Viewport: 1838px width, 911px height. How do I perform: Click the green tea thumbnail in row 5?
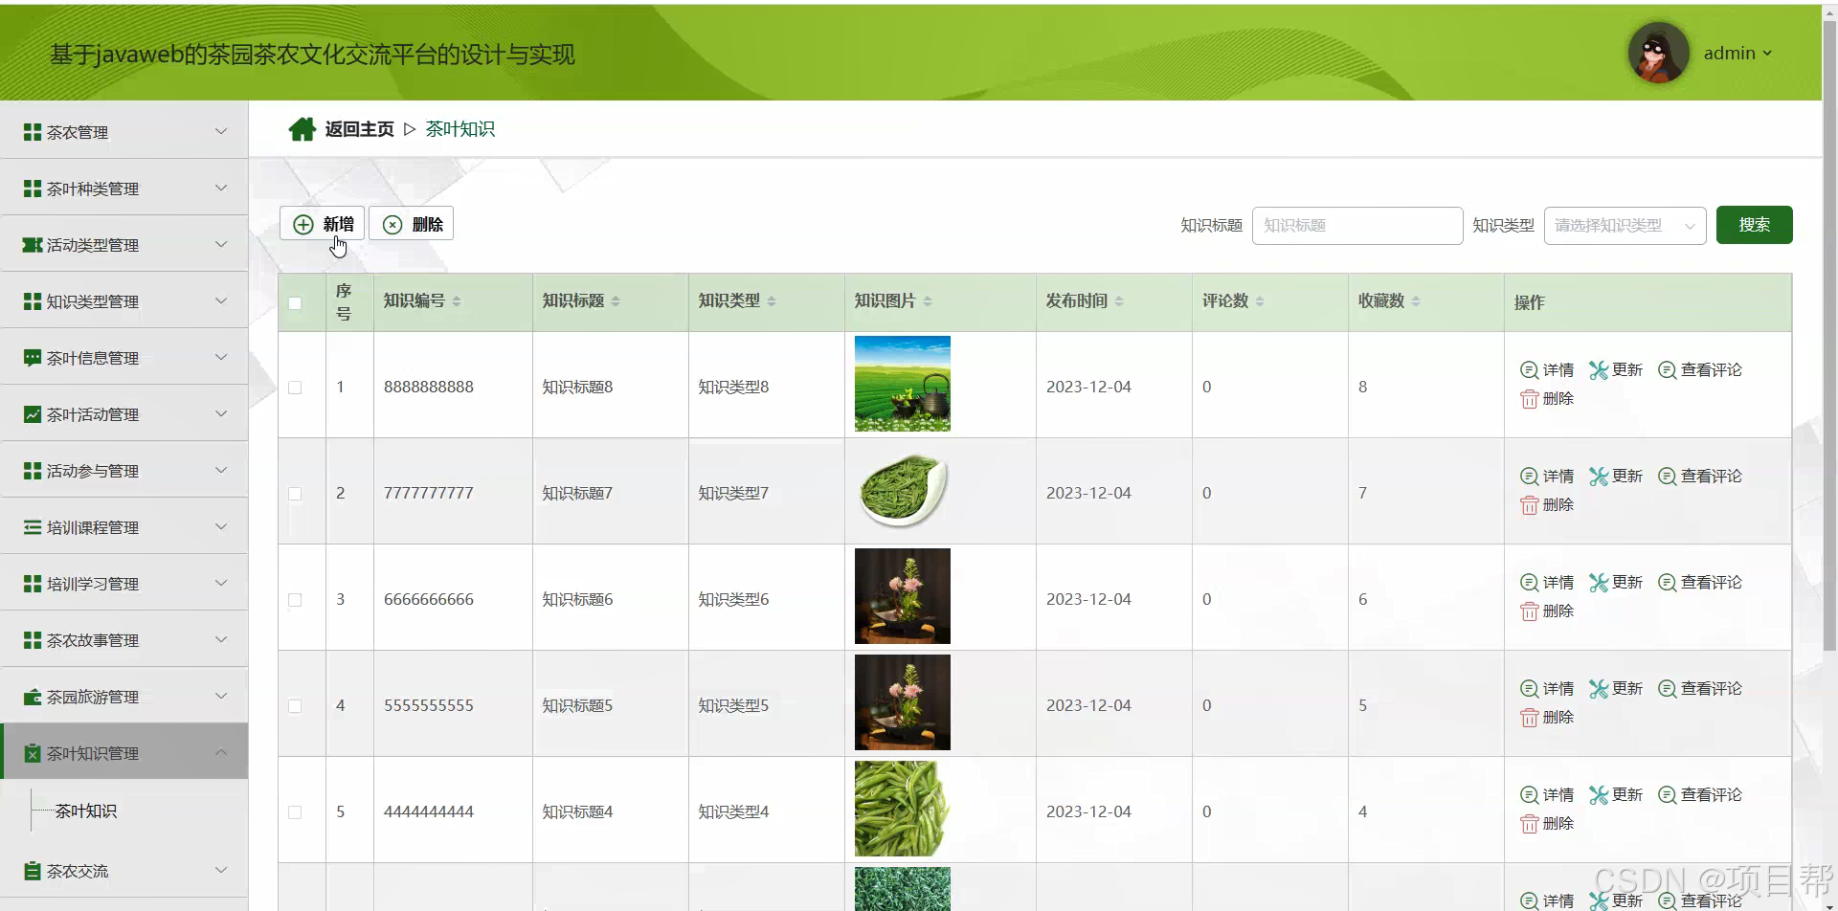point(903,809)
